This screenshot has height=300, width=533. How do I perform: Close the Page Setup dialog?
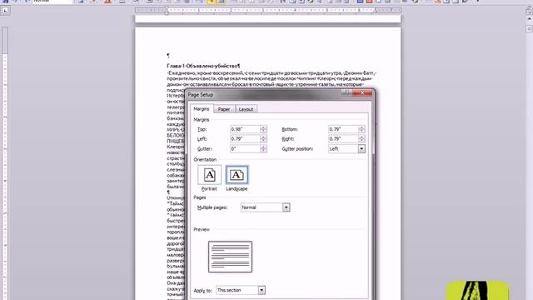pos(362,92)
